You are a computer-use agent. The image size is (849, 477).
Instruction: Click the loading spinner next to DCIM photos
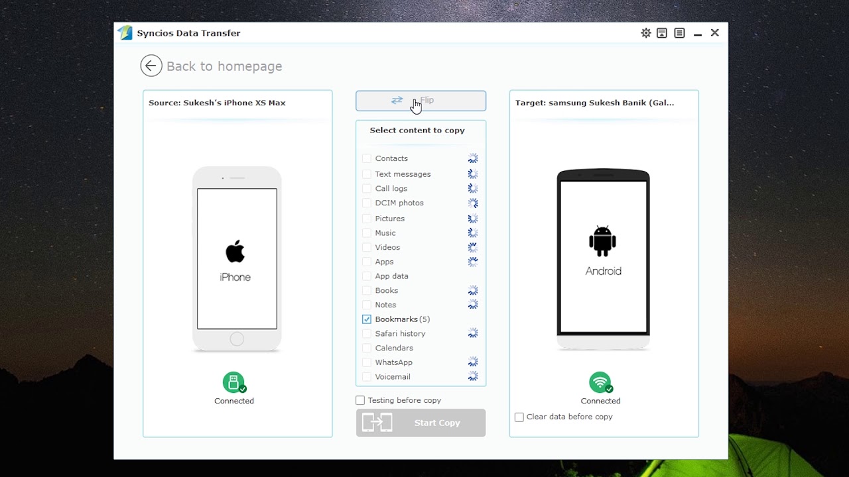tap(473, 203)
